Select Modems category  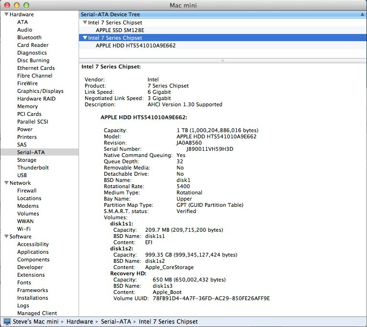click(28, 206)
